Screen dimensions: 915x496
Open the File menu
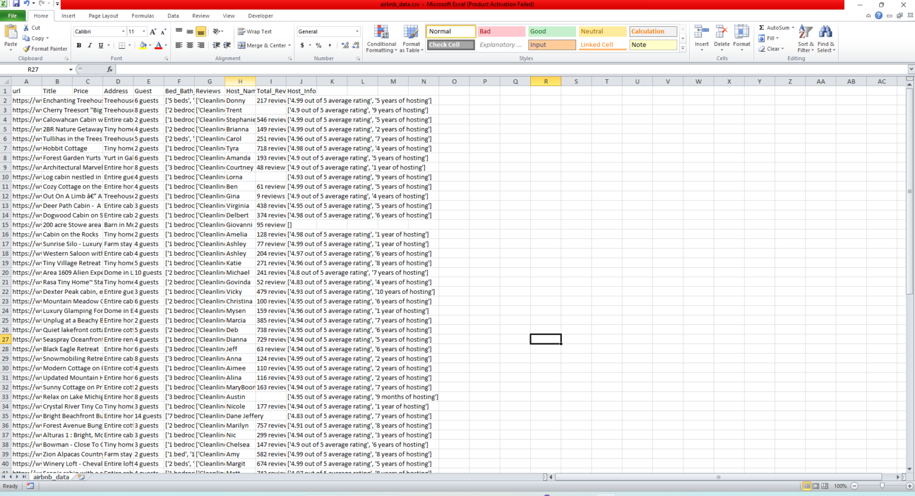[x=12, y=15]
